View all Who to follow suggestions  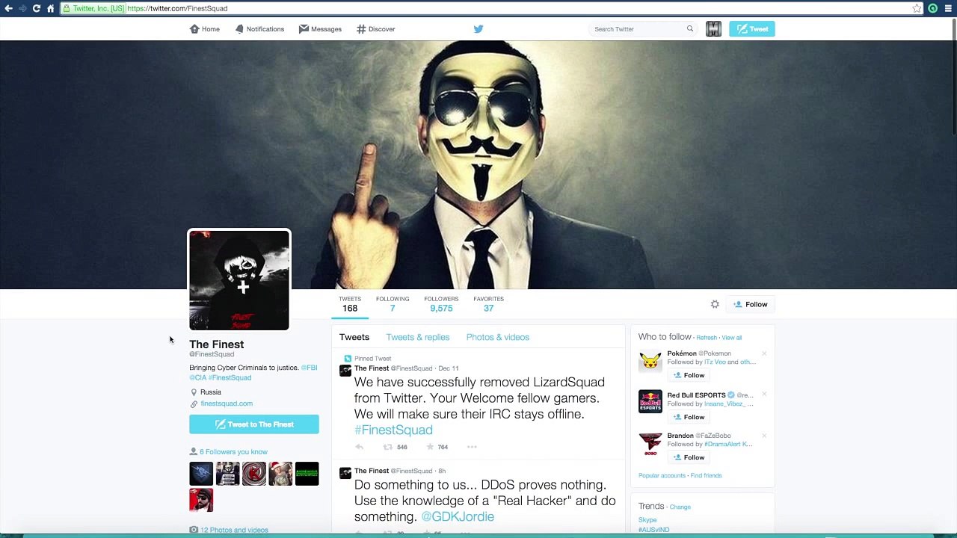(x=732, y=338)
